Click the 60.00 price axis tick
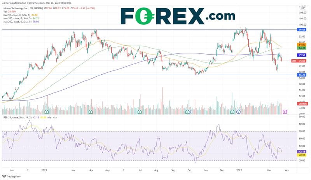 pos(302,84)
